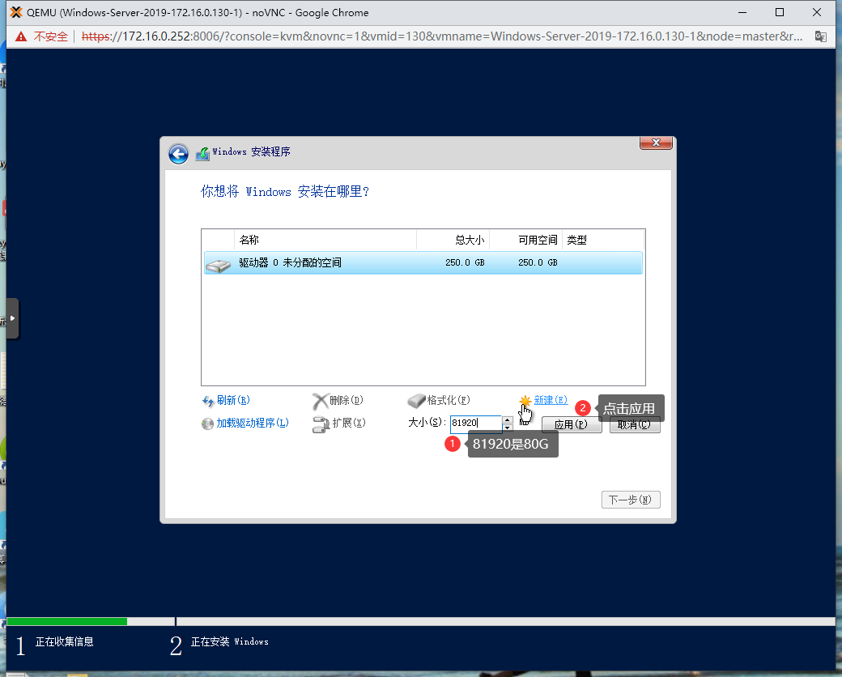
Task: Click the 正在收集信息 step 1 label
Action: point(65,641)
